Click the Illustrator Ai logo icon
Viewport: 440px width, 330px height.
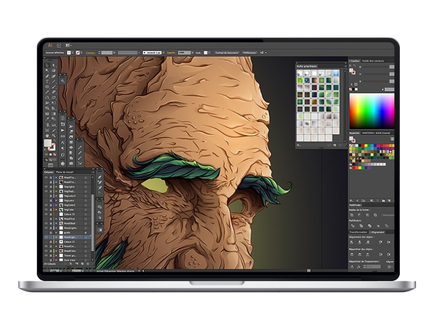coord(50,45)
